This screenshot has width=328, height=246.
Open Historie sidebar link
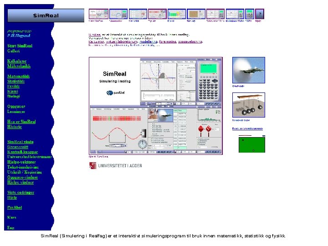[15, 127]
